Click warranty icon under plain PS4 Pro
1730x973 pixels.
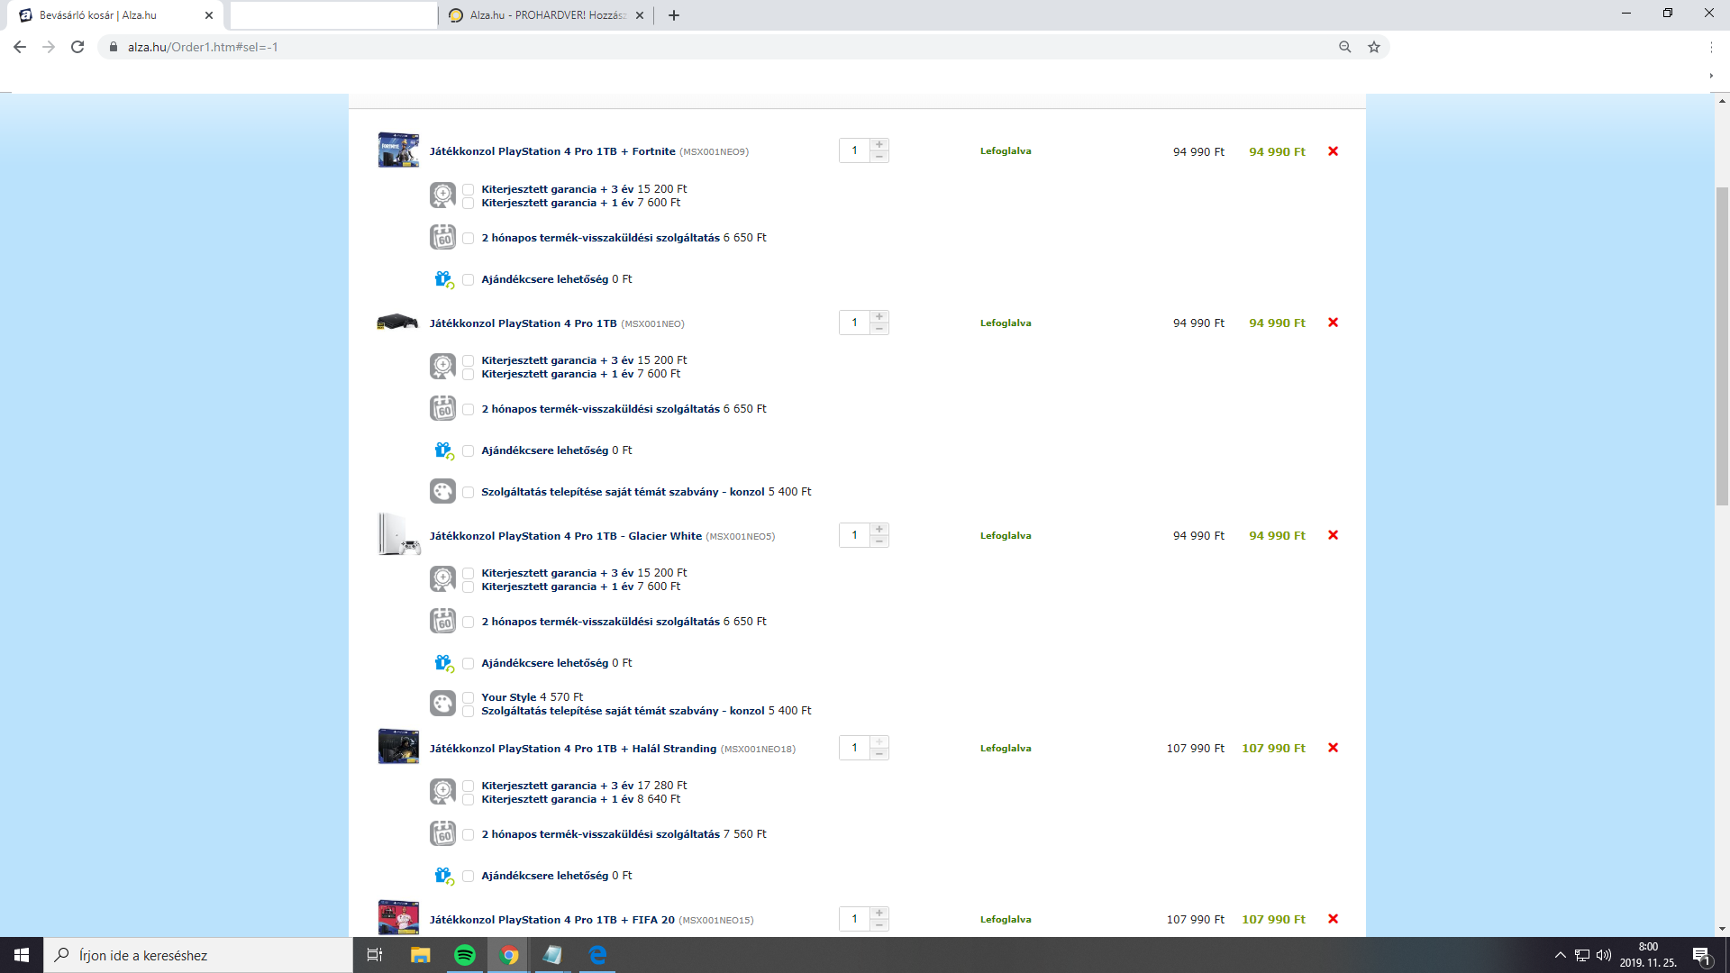click(x=442, y=367)
